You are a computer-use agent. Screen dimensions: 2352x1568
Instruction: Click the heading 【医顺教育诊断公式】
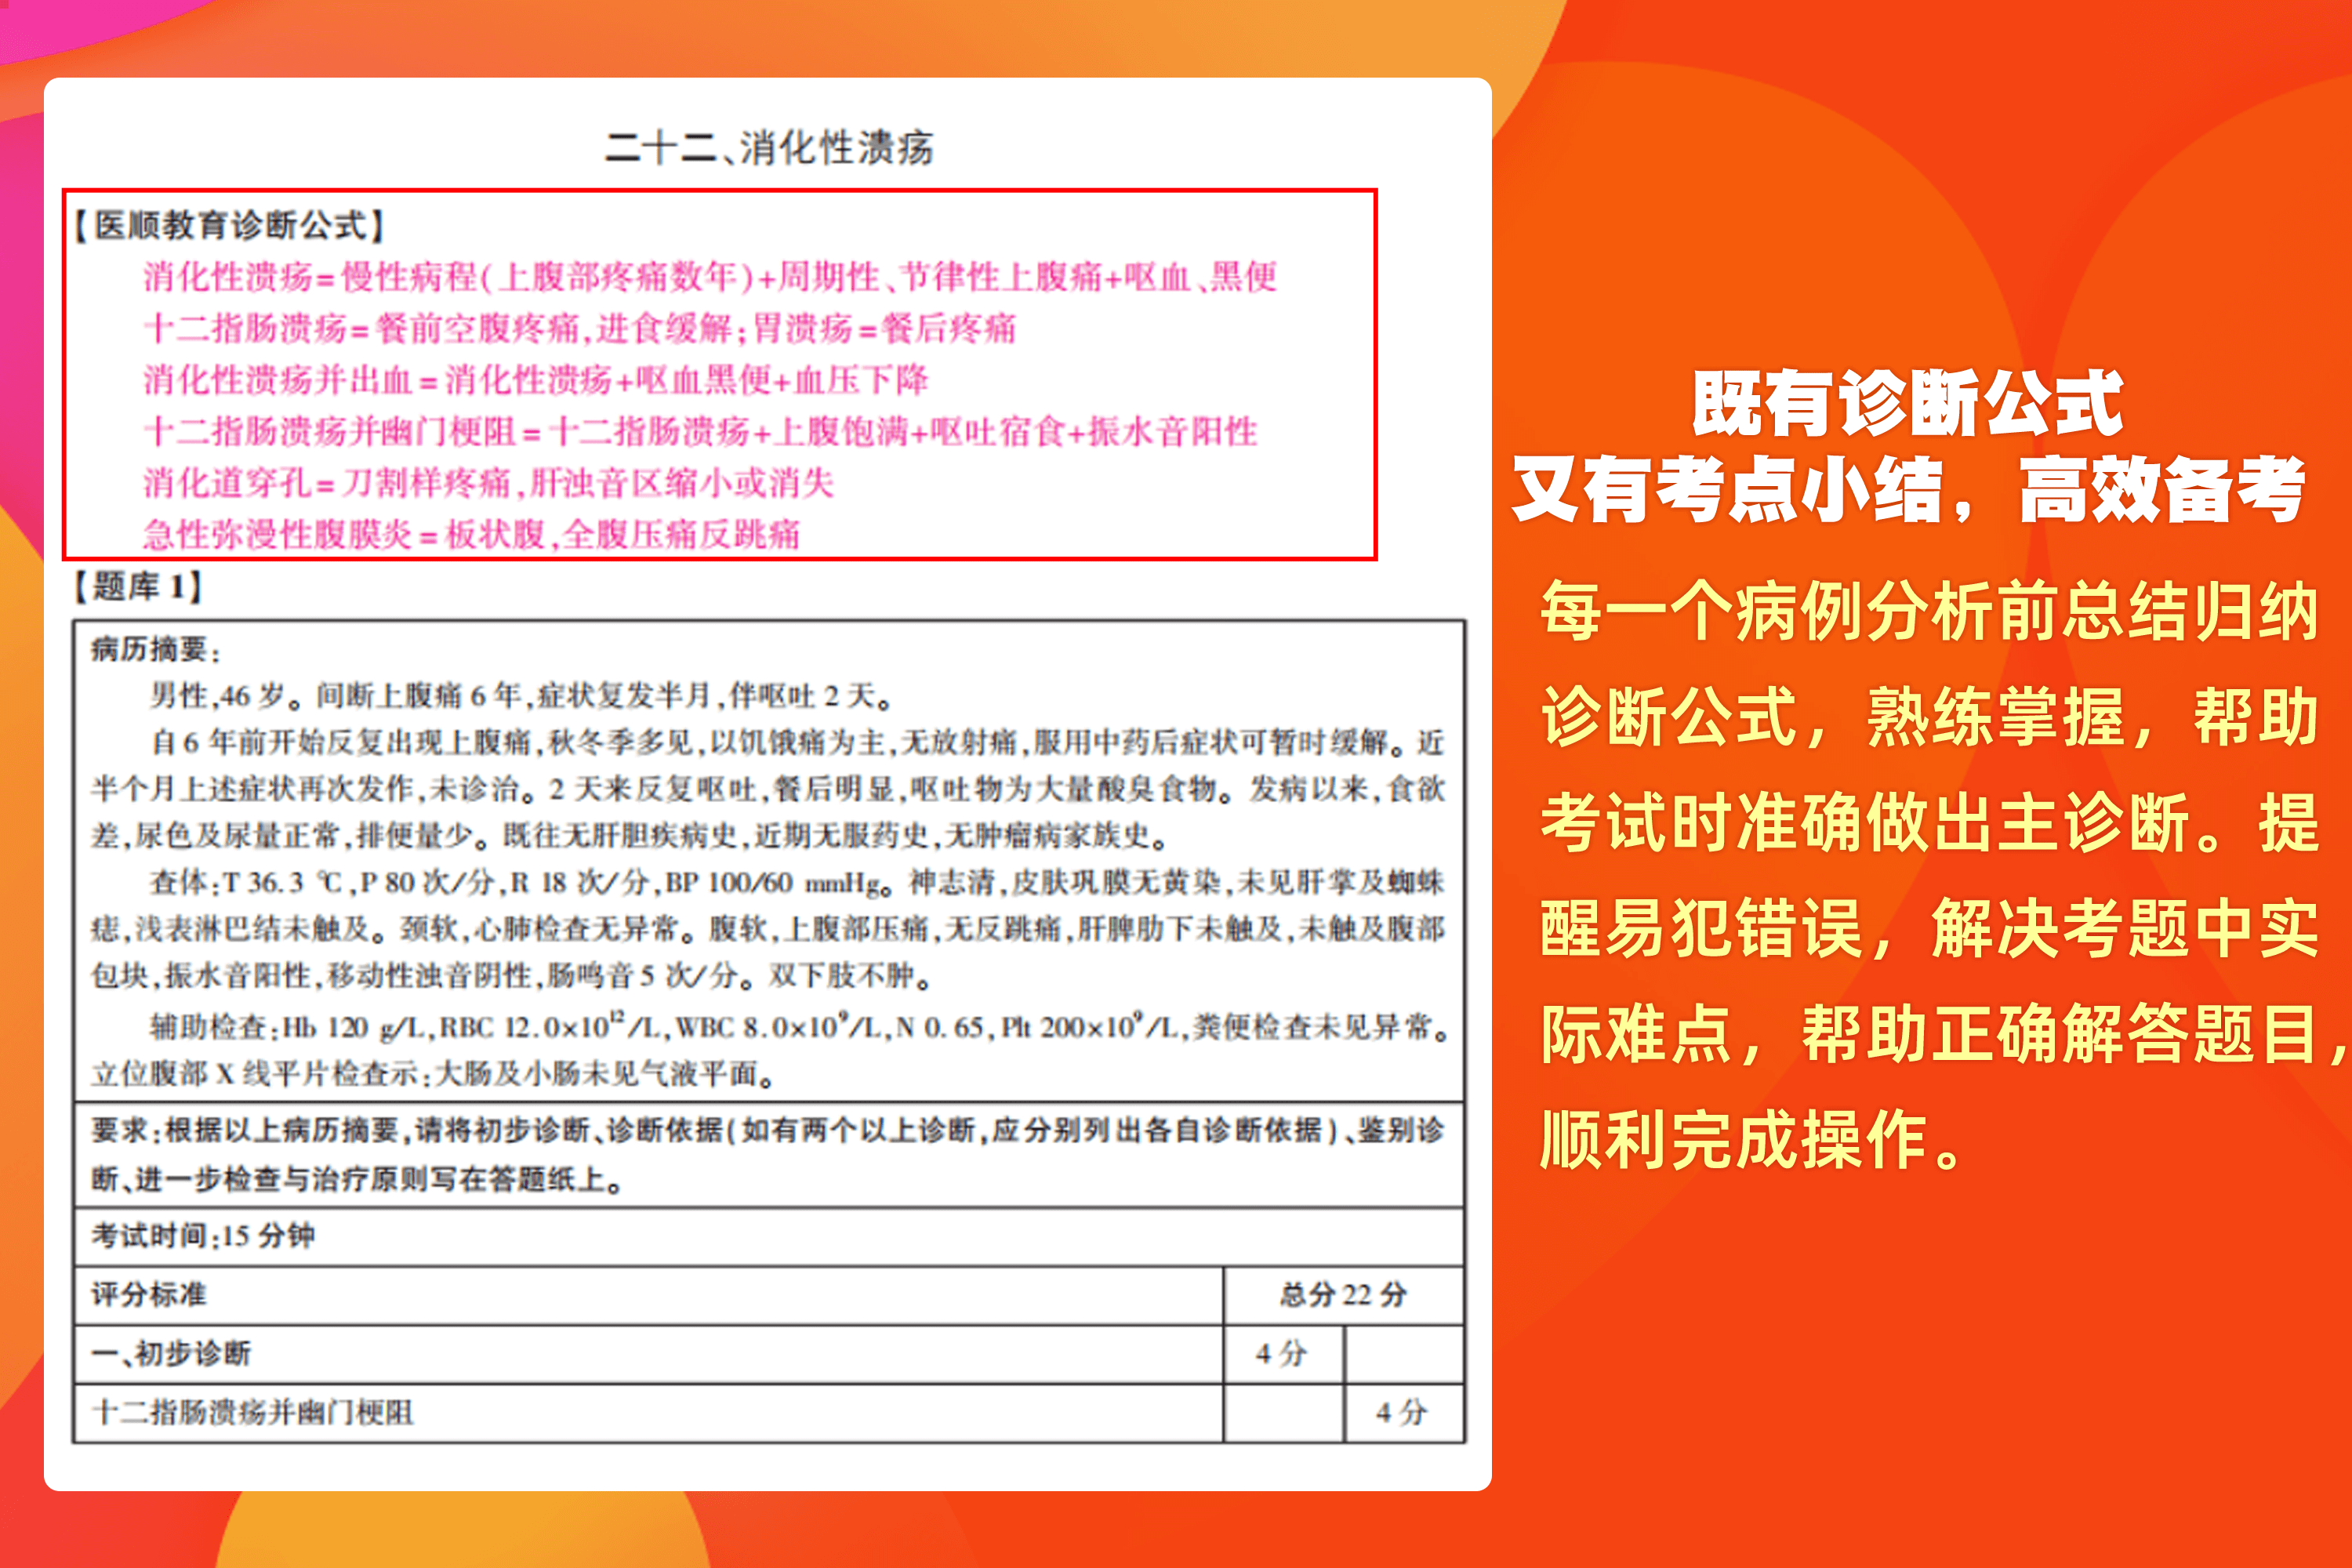click(229, 225)
